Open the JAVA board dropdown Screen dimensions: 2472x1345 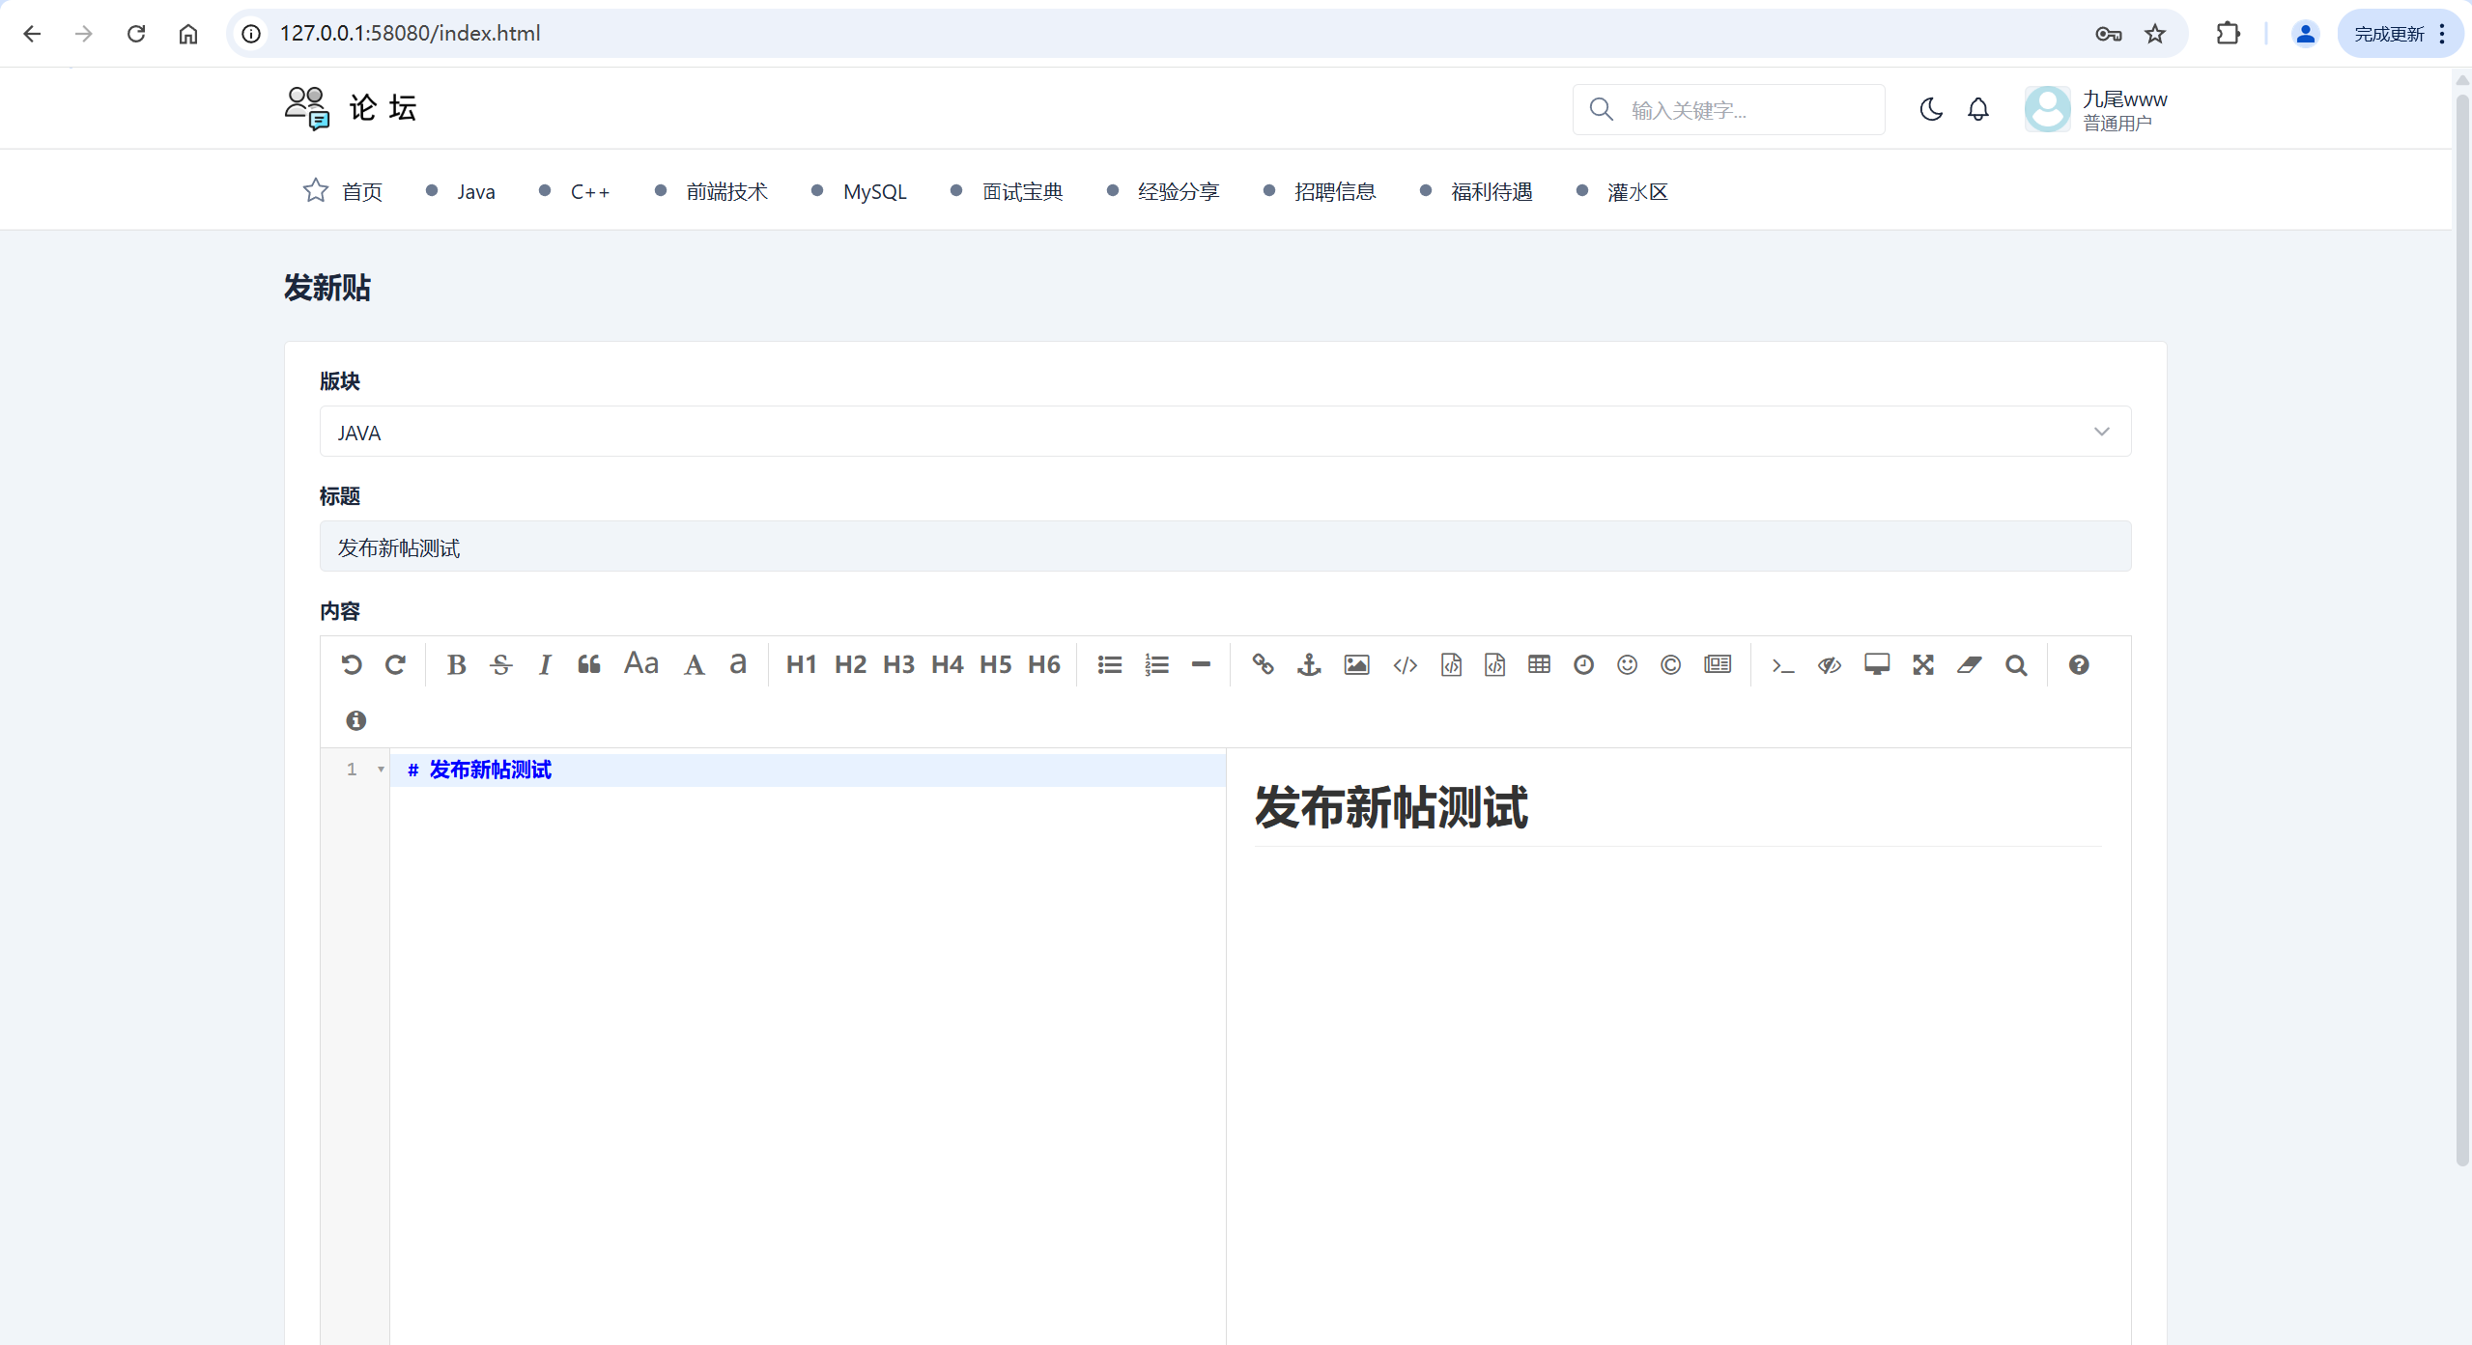pyautogui.click(x=1224, y=432)
